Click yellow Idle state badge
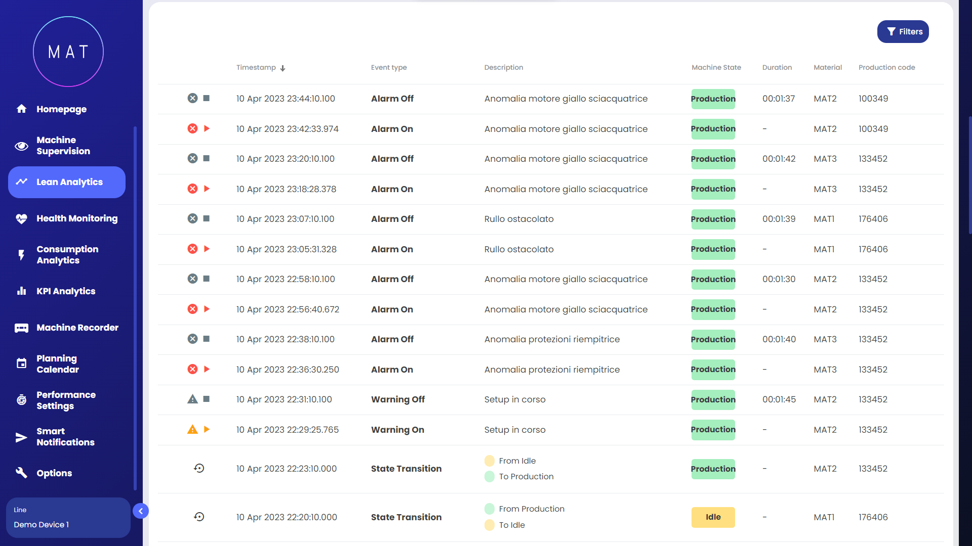972x546 pixels. tap(713, 517)
